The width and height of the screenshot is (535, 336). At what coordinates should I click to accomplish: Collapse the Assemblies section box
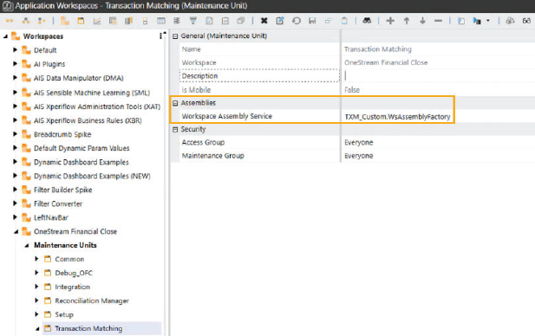click(175, 103)
